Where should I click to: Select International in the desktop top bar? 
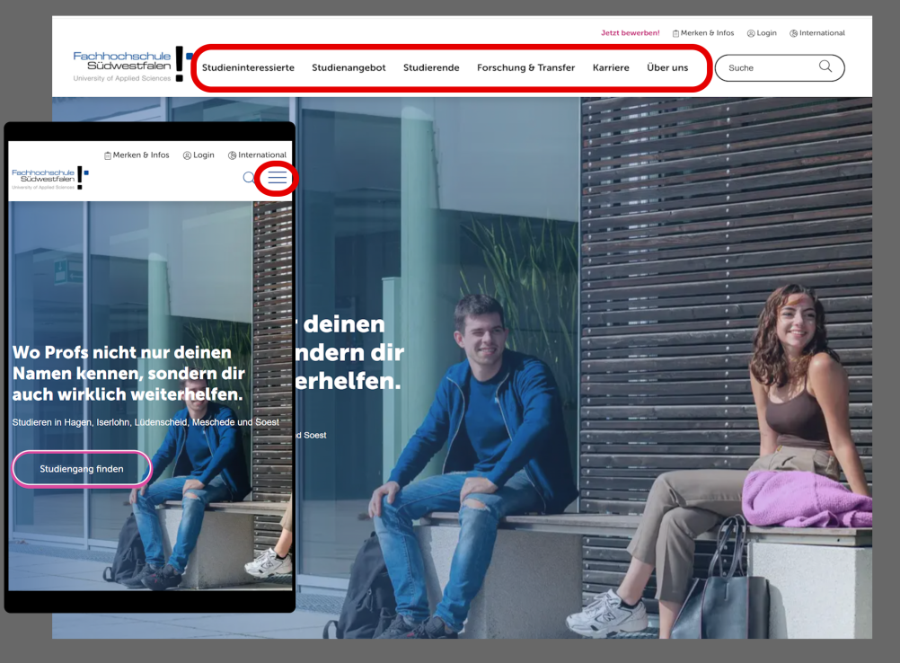click(816, 33)
